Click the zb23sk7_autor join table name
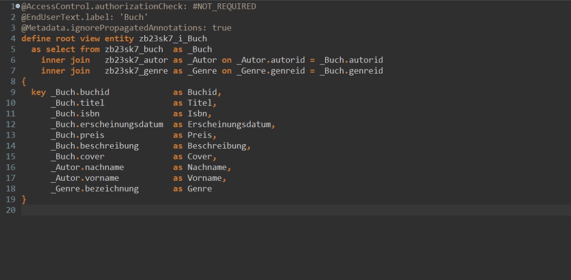 (136, 60)
